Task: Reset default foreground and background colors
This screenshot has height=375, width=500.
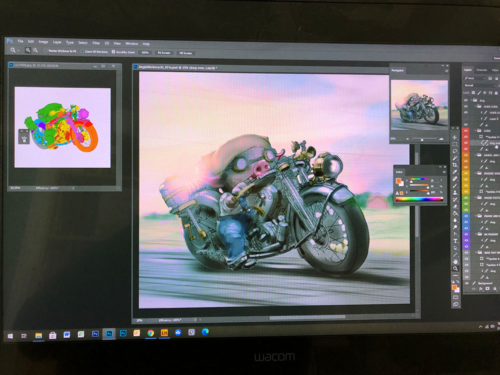Action: click(x=453, y=281)
